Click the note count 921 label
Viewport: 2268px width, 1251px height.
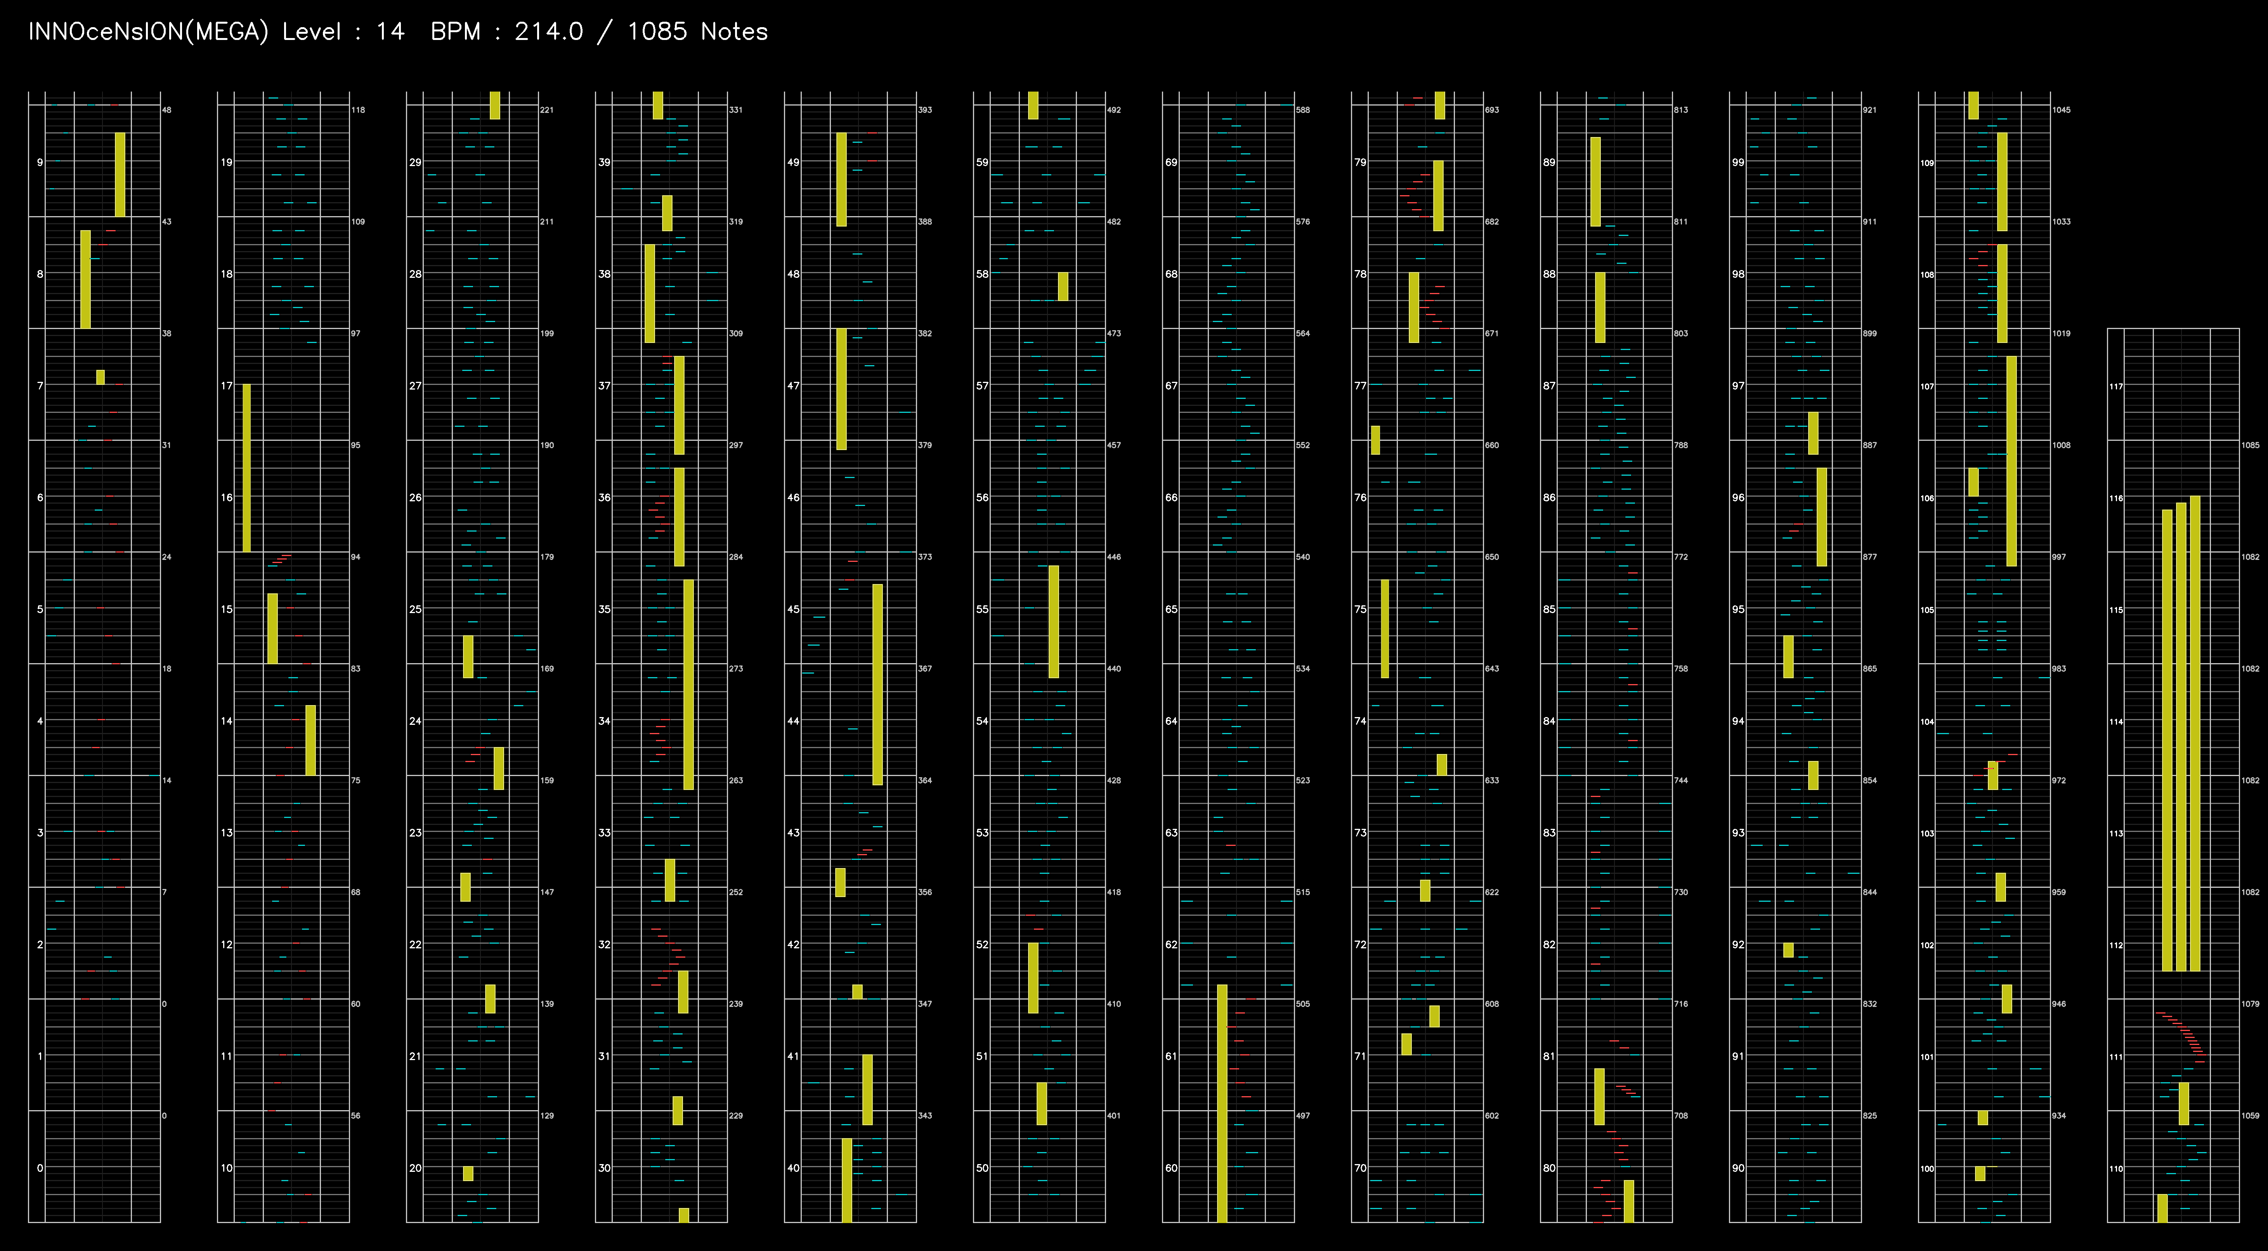(1870, 110)
